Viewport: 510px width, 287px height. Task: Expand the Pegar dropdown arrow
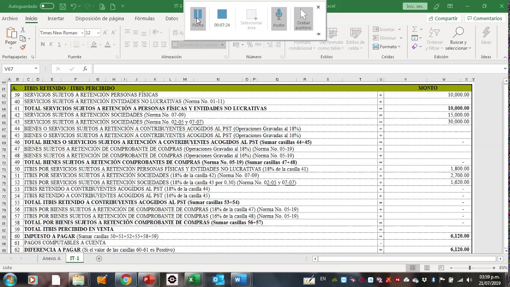point(11,47)
